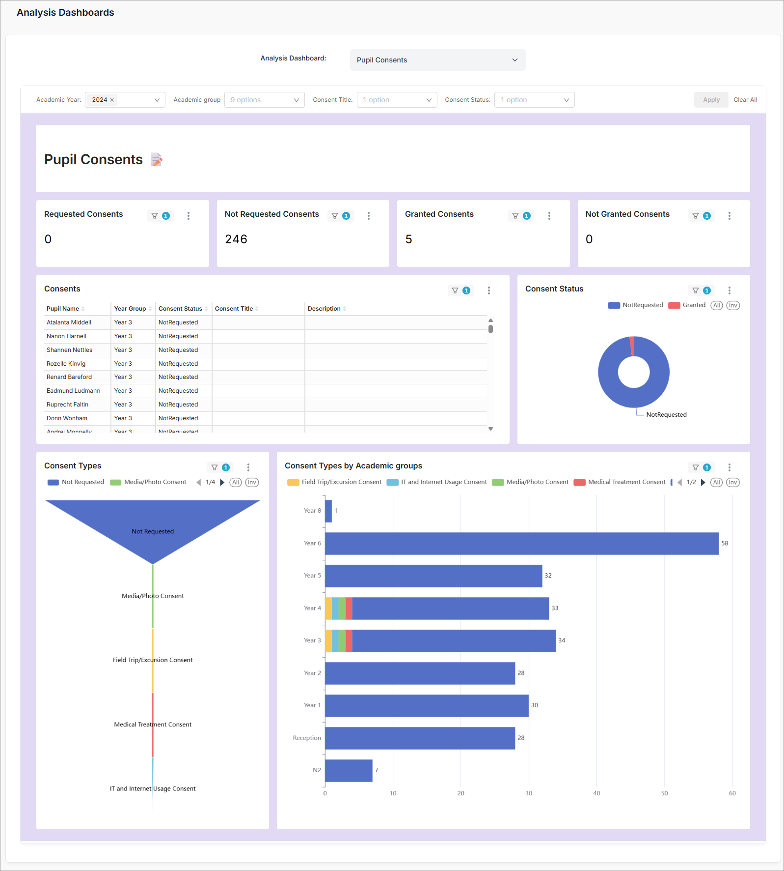Toggle the NotRequested legend in Consent Status
The image size is (784, 871).
635,305
